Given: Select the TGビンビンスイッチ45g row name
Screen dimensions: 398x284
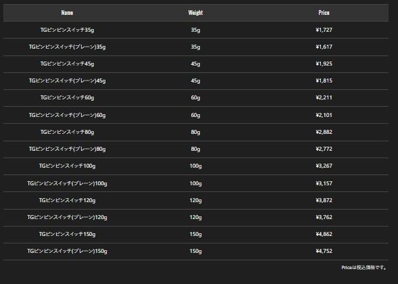Looking at the screenshot, I should 68,64.
